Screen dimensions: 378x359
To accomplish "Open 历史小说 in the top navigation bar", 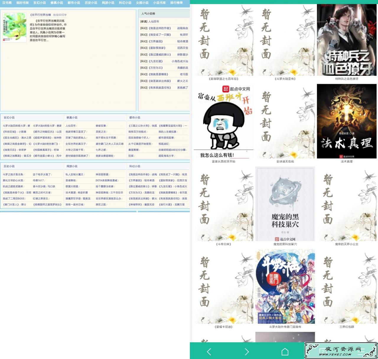I will click(x=91, y=3).
